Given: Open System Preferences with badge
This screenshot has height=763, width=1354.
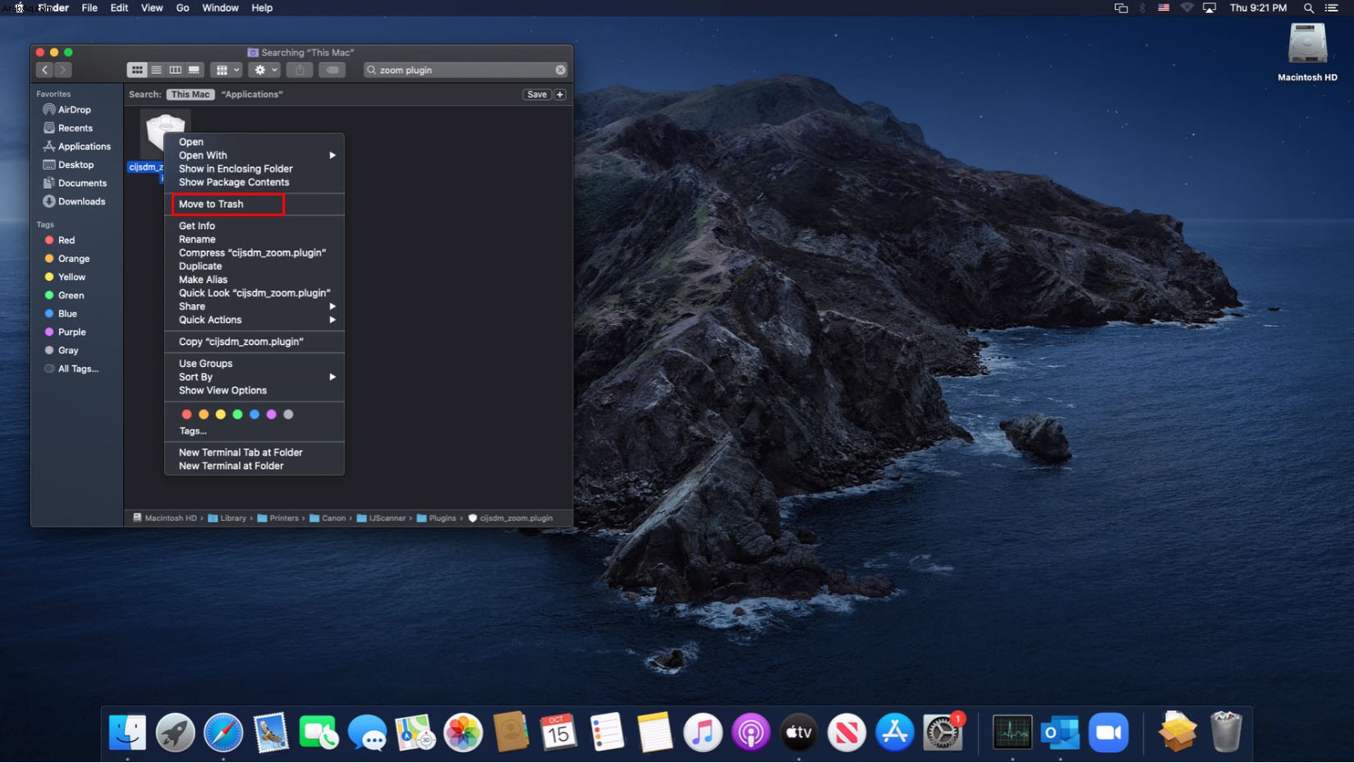Looking at the screenshot, I should (x=943, y=733).
